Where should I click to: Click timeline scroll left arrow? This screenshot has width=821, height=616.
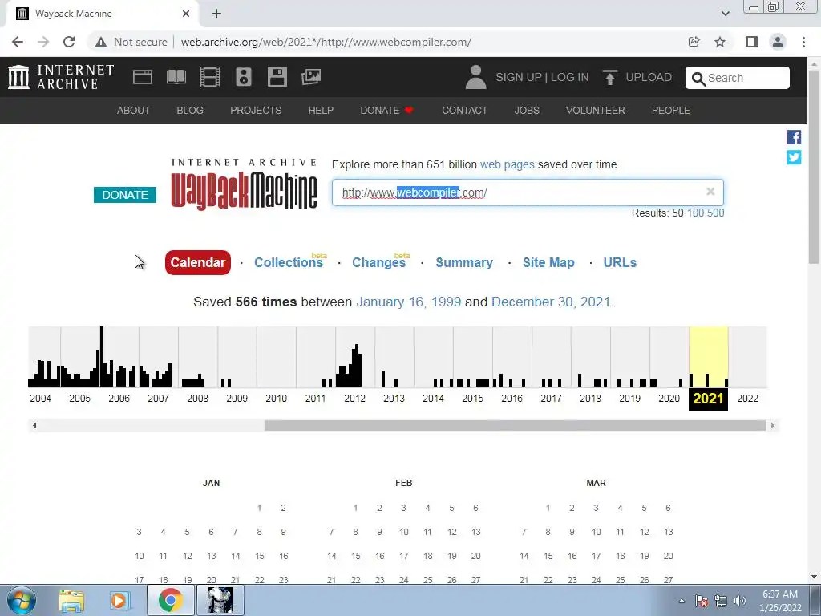click(x=34, y=425)
